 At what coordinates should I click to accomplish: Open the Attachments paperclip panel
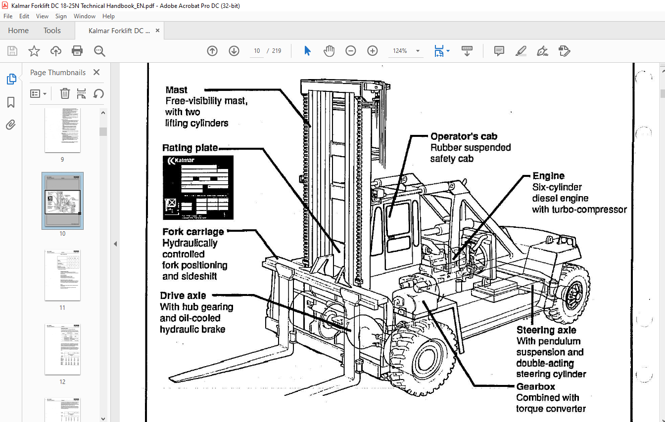click(11, 125)
